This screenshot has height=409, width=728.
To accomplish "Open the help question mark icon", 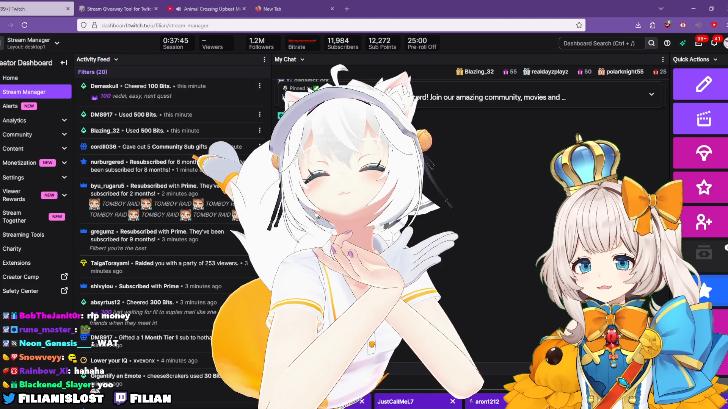I will [x=667, y=43].
